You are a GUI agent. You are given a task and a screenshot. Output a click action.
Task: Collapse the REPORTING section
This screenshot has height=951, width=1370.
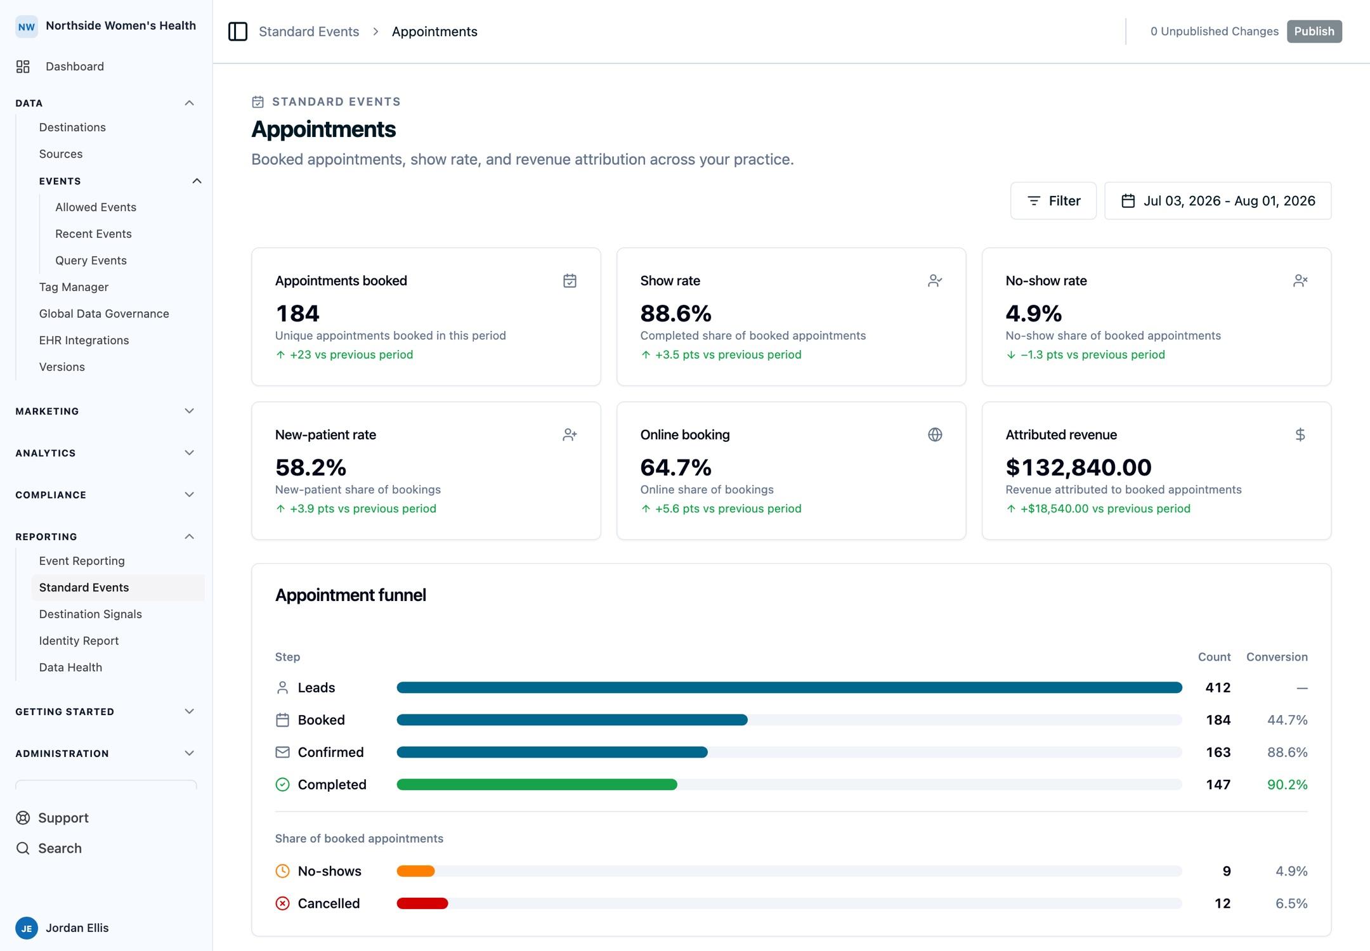click(x=189, y=537)
